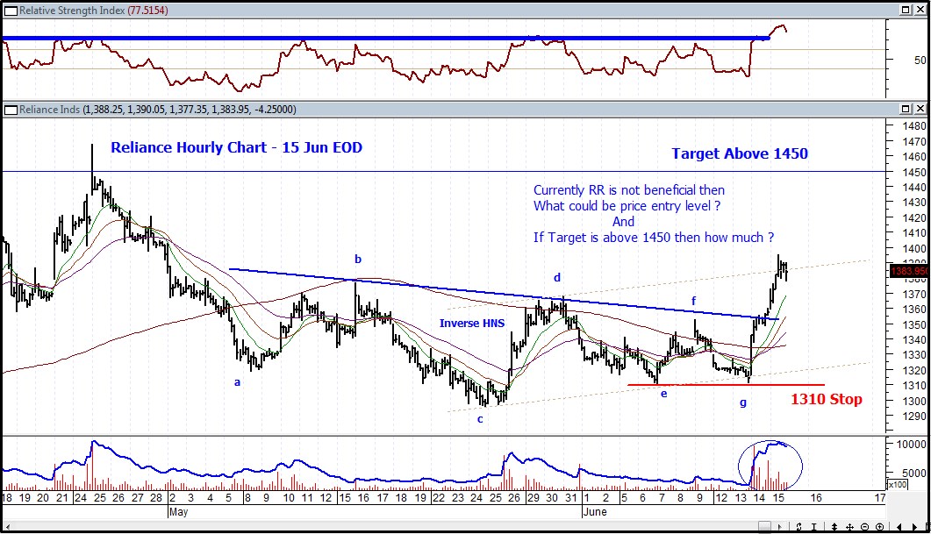
Task: Click the circled volume spike ellipse
Action: 770,466
